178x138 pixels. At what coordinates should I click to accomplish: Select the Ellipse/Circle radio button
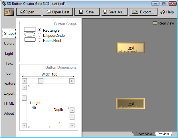pos(39,35)
